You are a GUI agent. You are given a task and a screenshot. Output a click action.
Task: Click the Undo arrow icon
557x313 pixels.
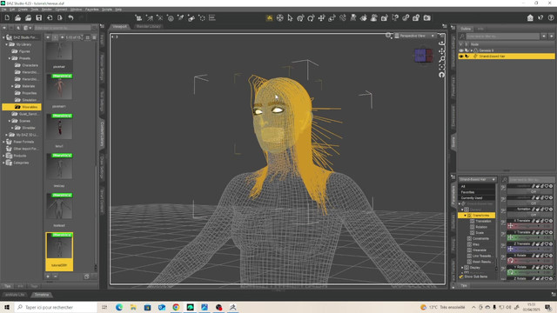(x=70, y=17)
